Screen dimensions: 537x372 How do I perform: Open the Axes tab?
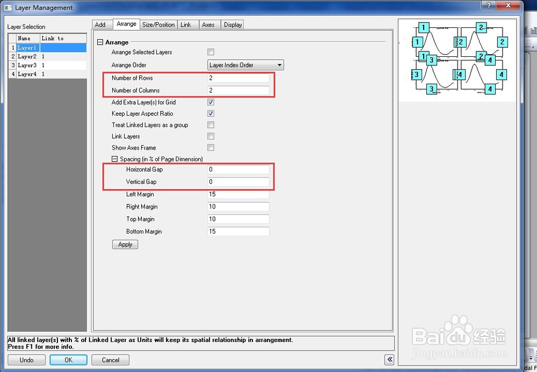209,25
